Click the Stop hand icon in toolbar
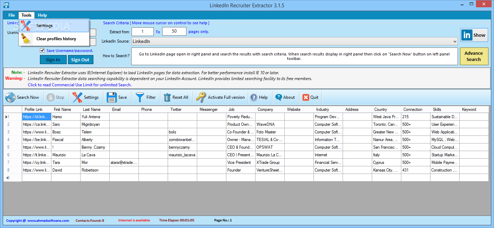Viewport: 494px width, 228px height. click(x=50, y=97)
